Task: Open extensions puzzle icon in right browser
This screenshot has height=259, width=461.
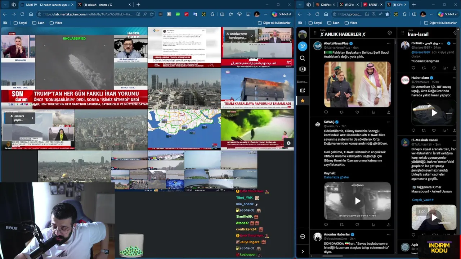Action: point(404,14)
